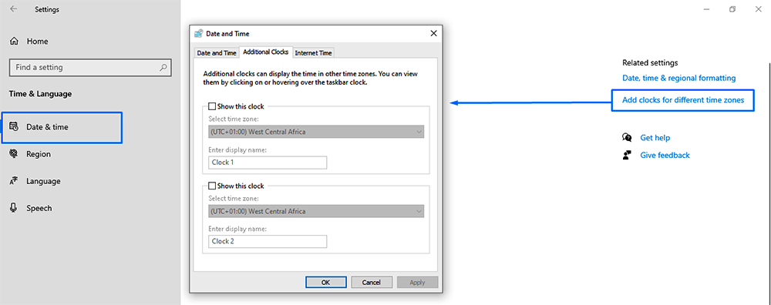Open Date, time & regional formatting link
The image size is (771, 305).
679,78
